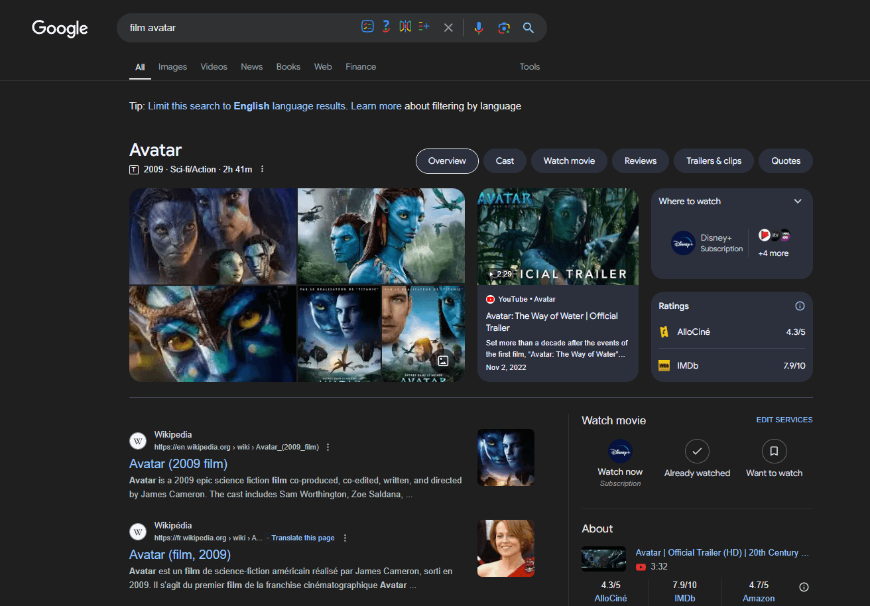Play the Way of Water trailer video

click(x=558, y=237)
